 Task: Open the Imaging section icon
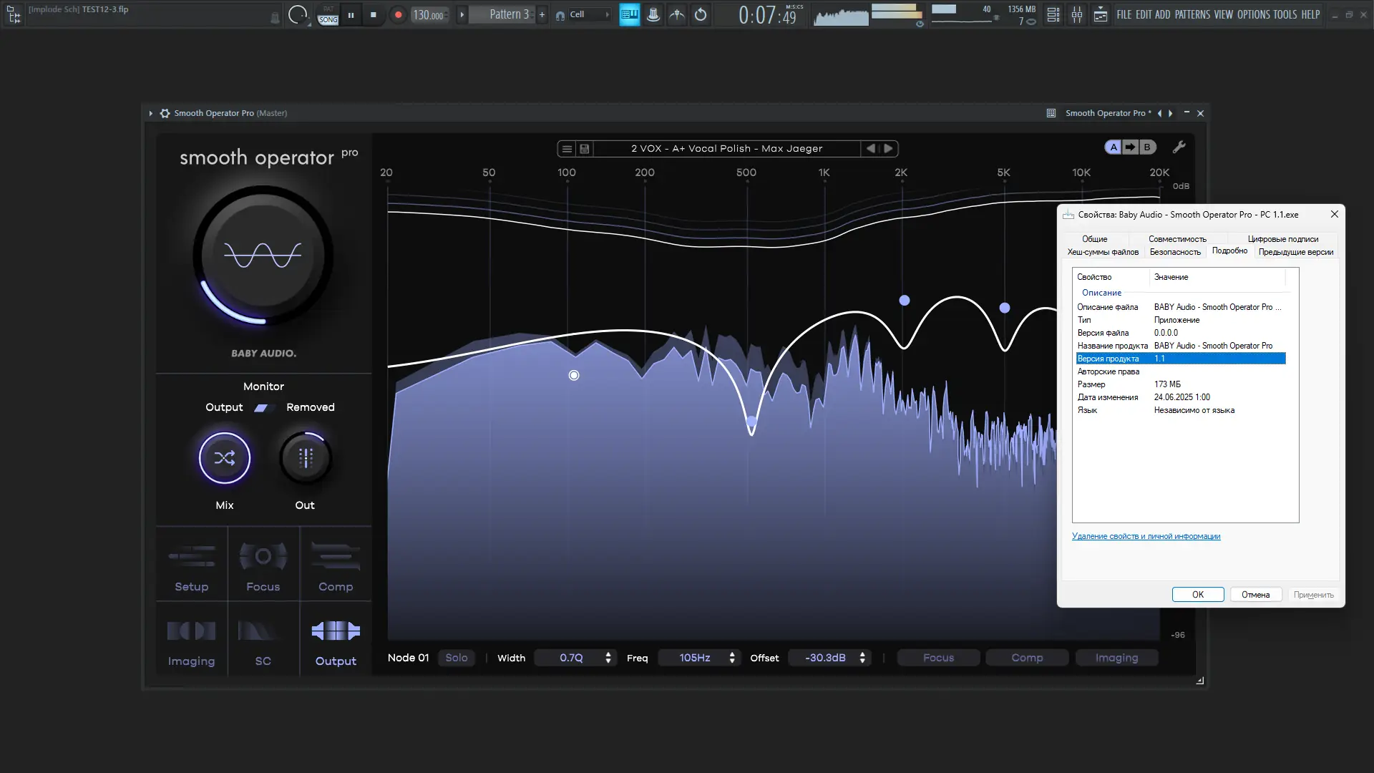tap(191, 632)
